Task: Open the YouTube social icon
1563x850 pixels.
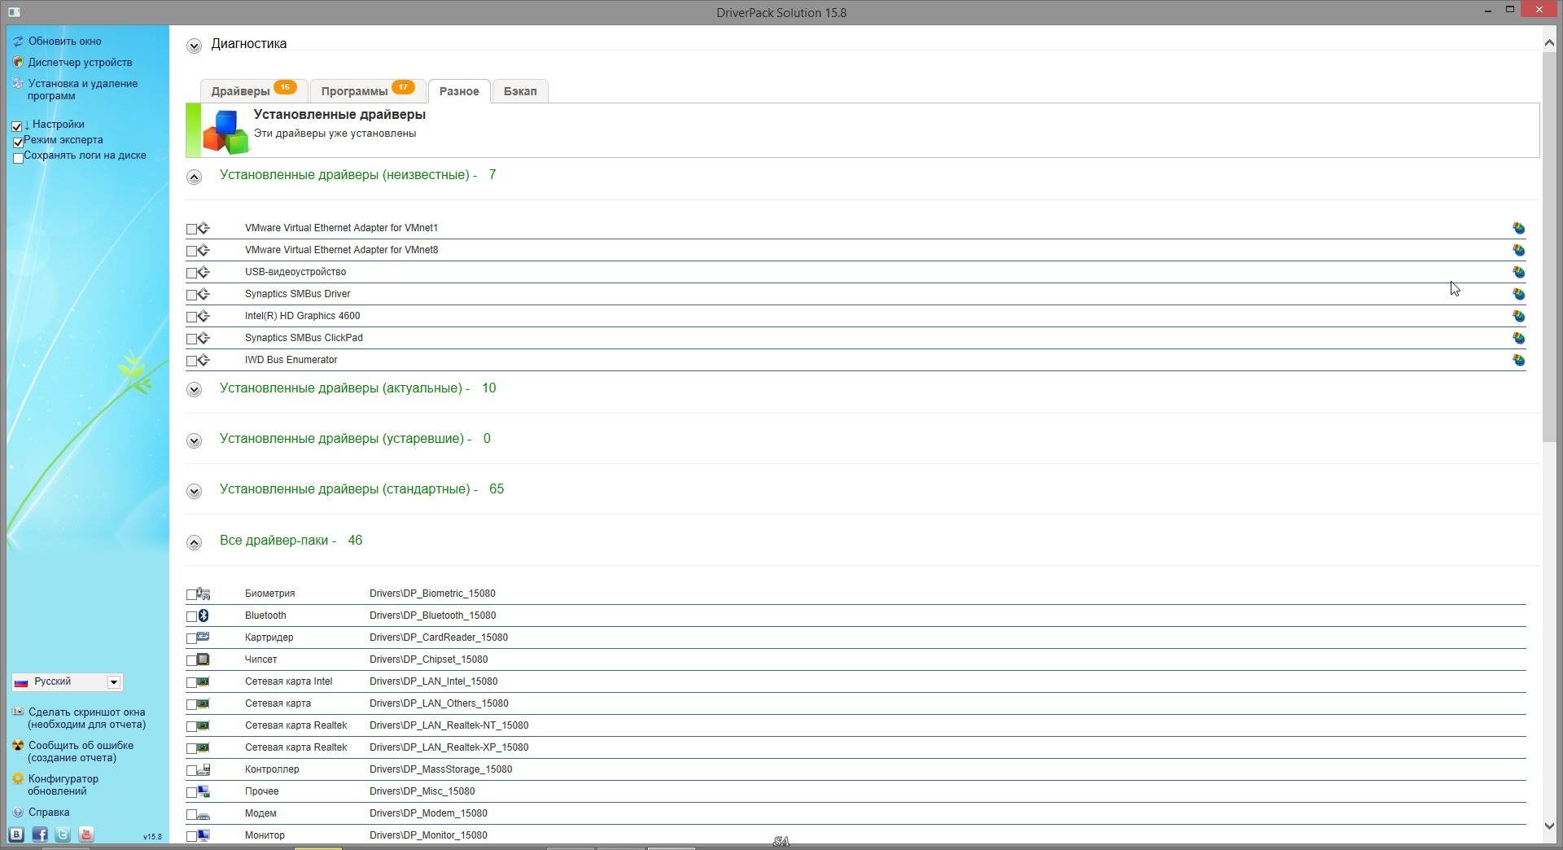Action: pos(86,834)
